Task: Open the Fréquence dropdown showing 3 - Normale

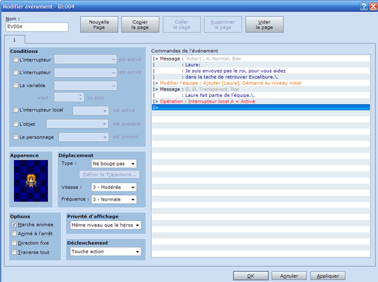Action: coord(114,200)
